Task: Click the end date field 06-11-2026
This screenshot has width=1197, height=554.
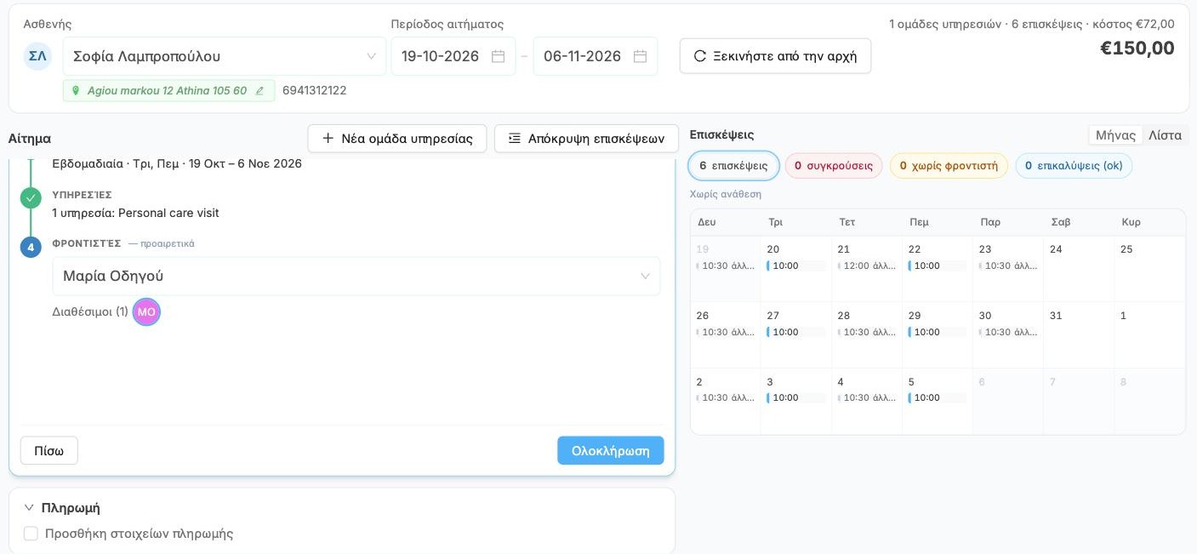Action: click(x=596, y=56)
